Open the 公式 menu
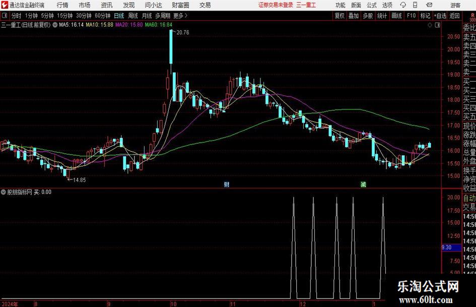The width and height of the screenshot is (476, 307). (371, 5)
